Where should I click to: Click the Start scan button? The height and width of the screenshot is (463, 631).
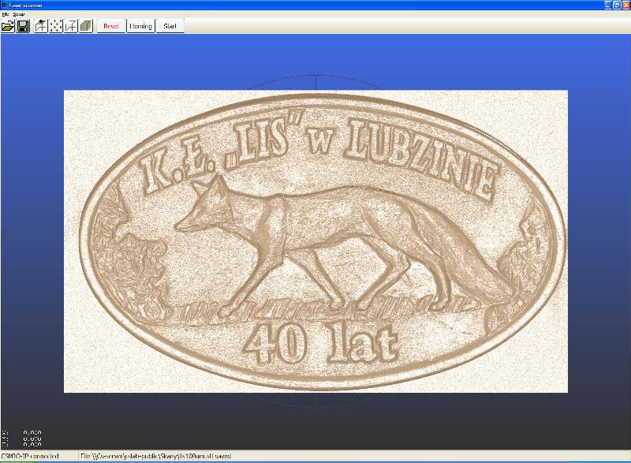click(170, 26)
